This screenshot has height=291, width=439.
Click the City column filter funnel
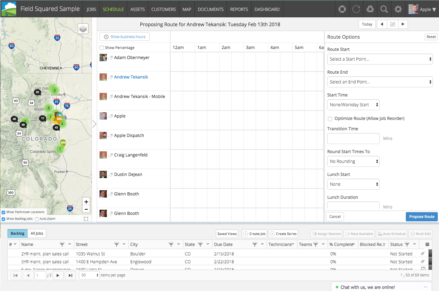171,244
